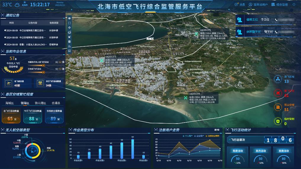Click the power icon at top right

294,5
